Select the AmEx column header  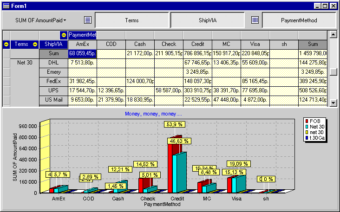(x=82, y=45)
